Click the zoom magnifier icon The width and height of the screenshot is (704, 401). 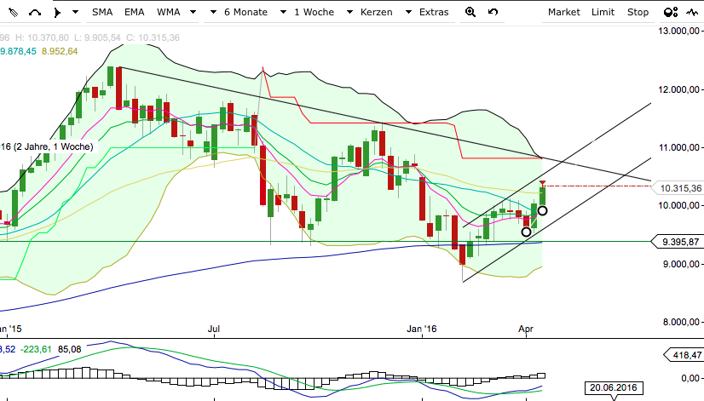coord(470,12)
